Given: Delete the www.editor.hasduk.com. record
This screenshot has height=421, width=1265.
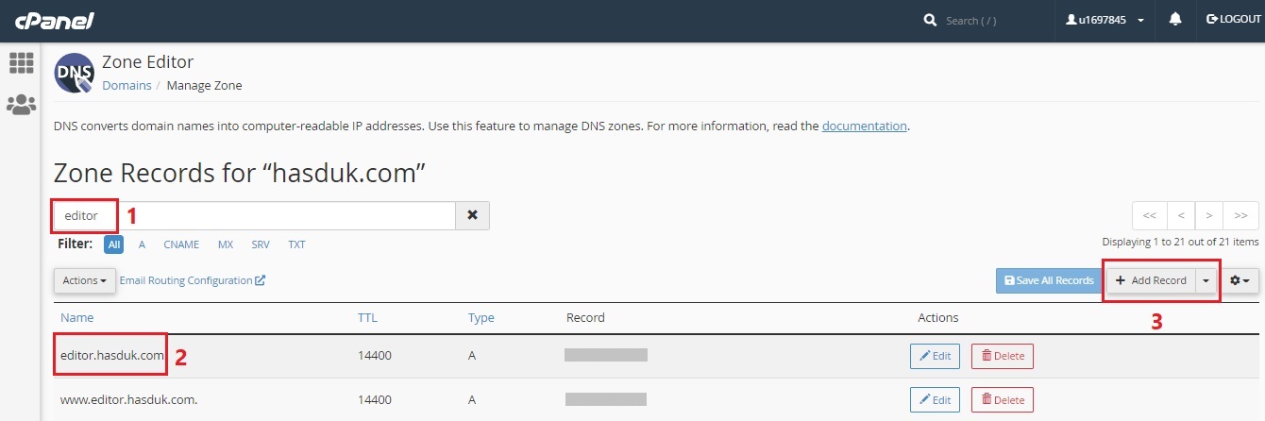Looking at the screenshot, I should point(1003,399).
